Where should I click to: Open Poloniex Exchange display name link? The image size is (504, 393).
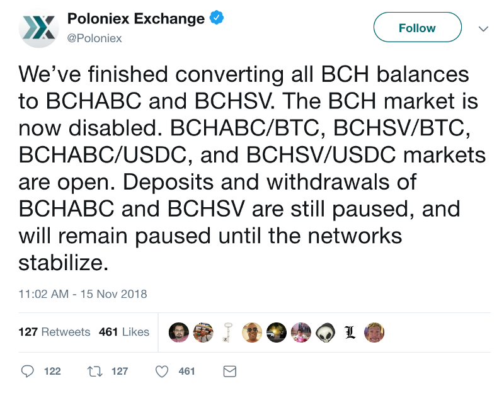135,19
